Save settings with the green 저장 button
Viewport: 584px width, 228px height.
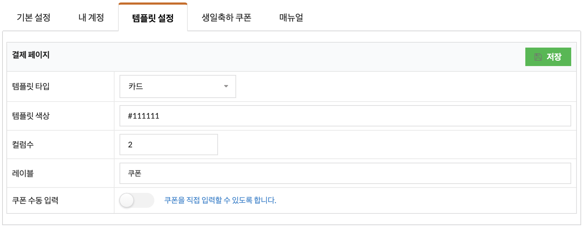click(548, 57)
